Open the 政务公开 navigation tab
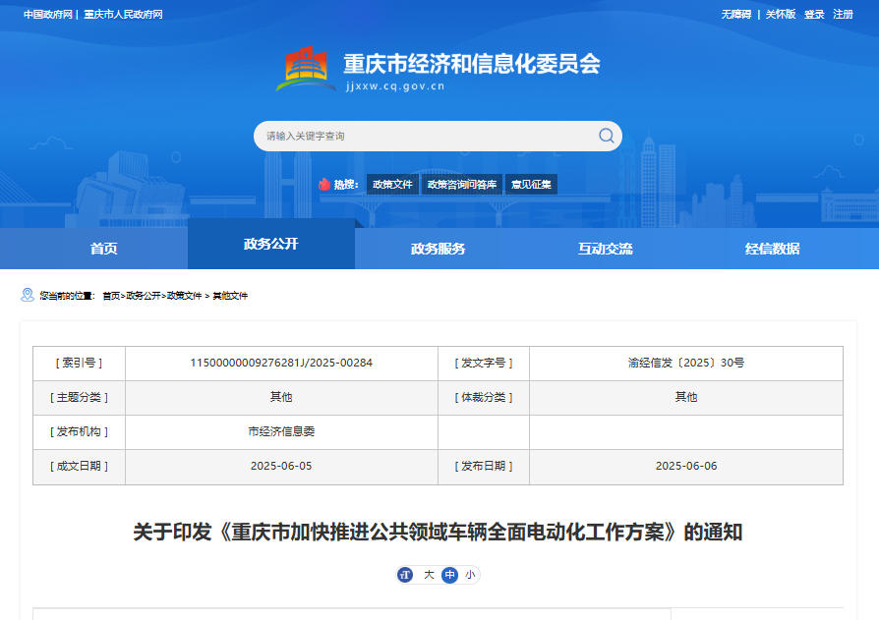 (x=271, y=244)
